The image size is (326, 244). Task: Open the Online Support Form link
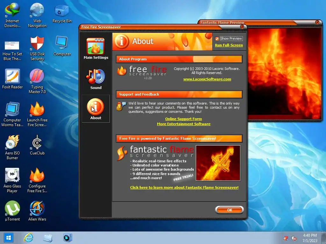tap(183, 119)
